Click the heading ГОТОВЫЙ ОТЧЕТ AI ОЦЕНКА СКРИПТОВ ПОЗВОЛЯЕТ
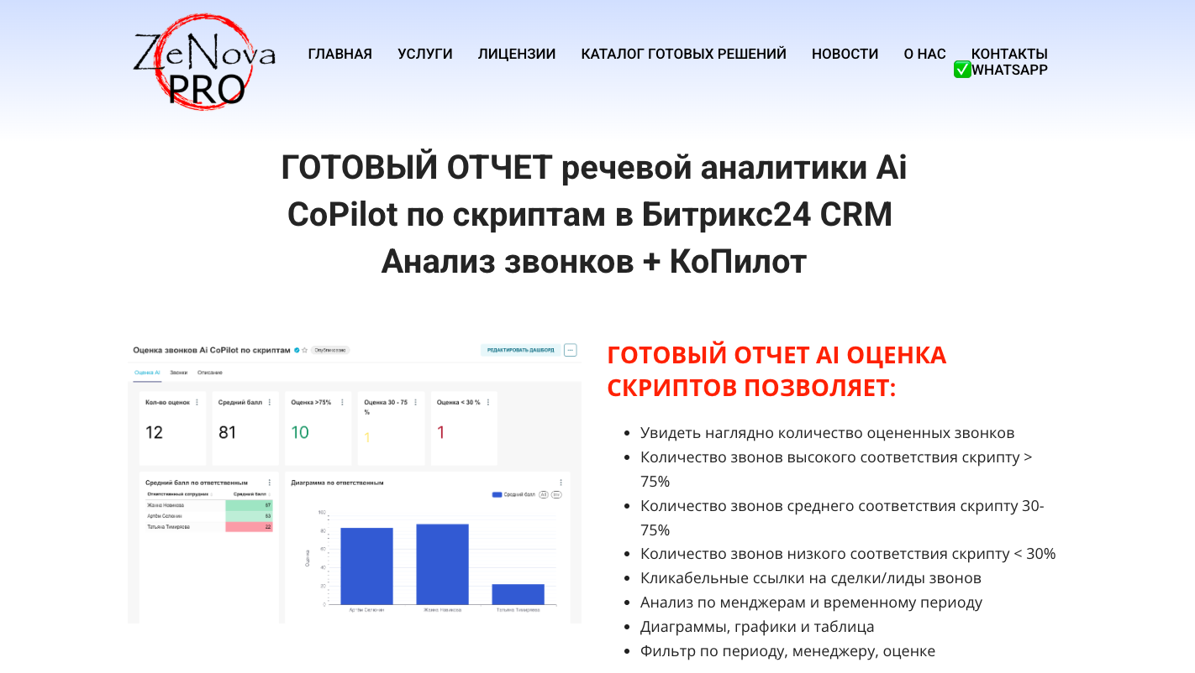Viewport: 1195px width, 673px height. [776, 372]
